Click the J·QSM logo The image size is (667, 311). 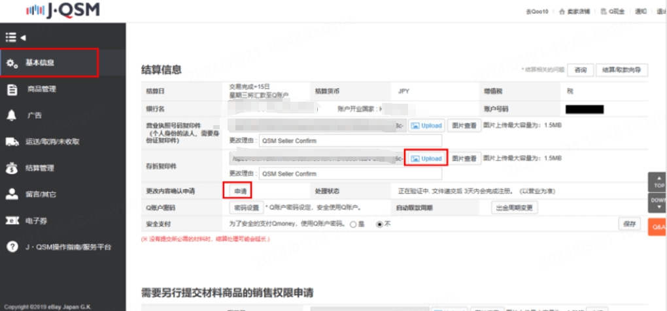click(62, 9)
